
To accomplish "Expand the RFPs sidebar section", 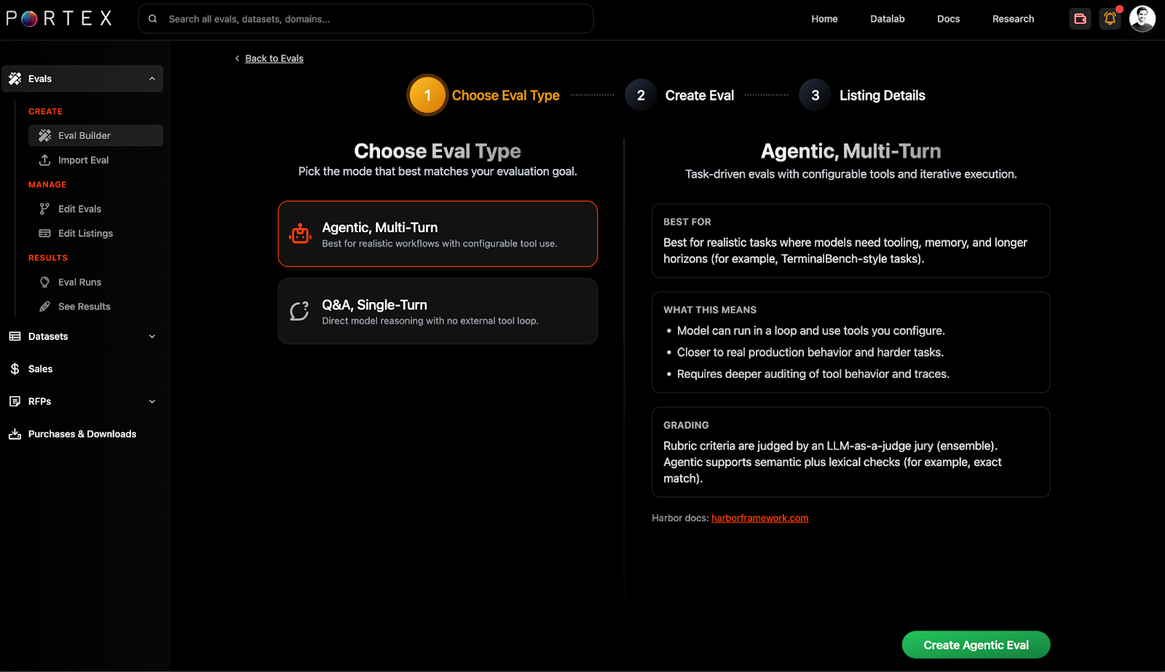I will pos(152,401).
